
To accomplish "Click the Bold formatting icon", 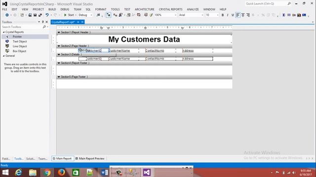I will click(223, 15).
